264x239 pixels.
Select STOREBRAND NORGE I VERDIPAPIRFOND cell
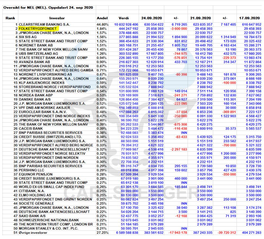(x=55, y=87)
